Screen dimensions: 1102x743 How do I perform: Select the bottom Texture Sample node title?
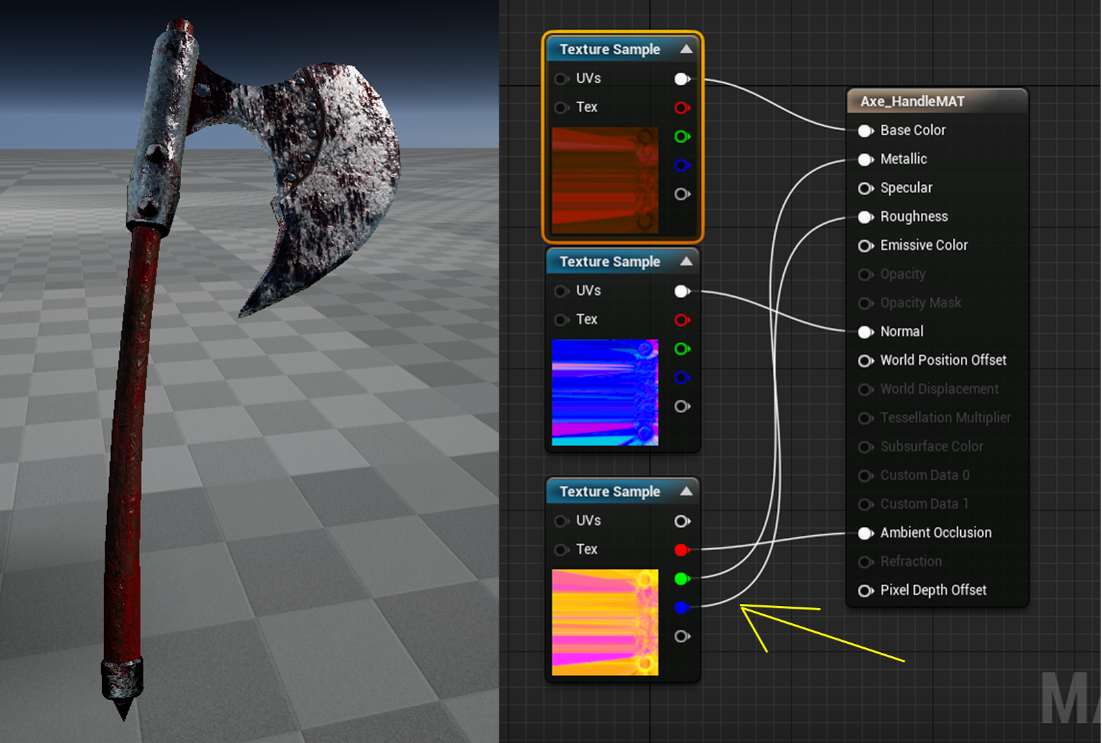610,492
